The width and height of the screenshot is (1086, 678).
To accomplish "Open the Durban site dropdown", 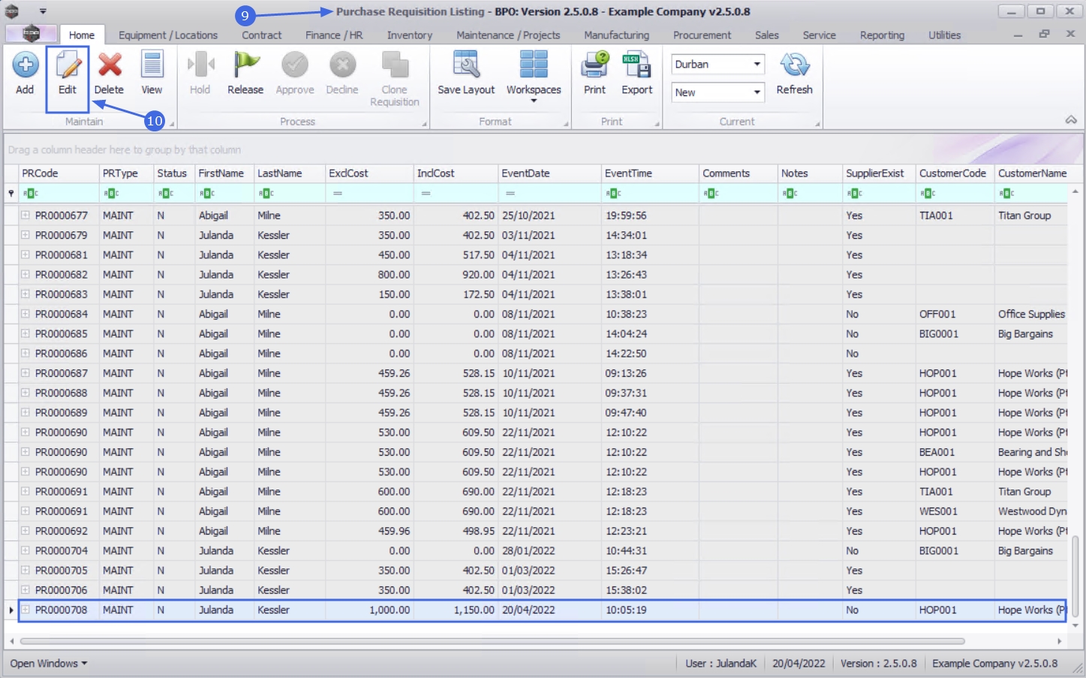I will coord(757,65).
